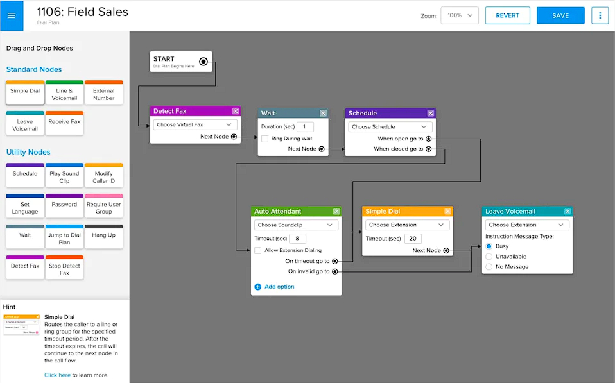Check Allow Extension Dialing

pos(258,250)
